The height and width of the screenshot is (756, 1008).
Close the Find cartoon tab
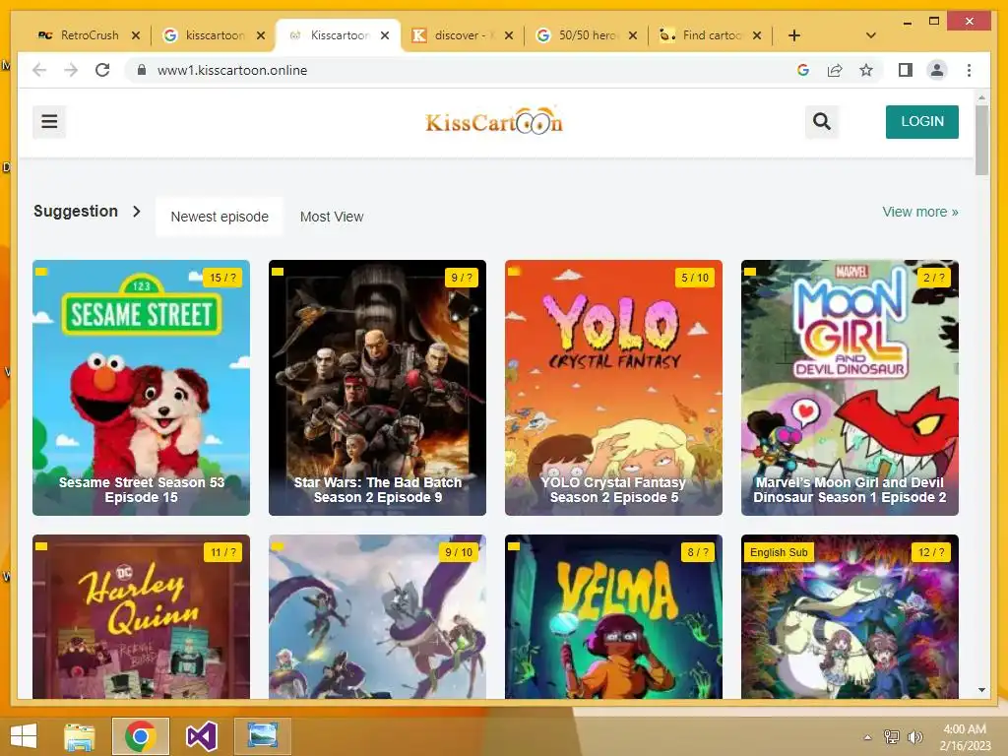tap(757, 35)
